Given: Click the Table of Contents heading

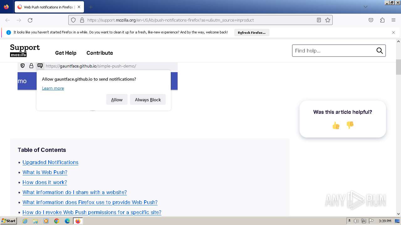Looking at the screenshot, I should (x=42, y=150).
